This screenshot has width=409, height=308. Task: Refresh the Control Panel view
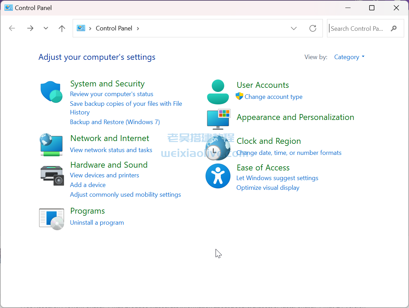tap(313, 28)
